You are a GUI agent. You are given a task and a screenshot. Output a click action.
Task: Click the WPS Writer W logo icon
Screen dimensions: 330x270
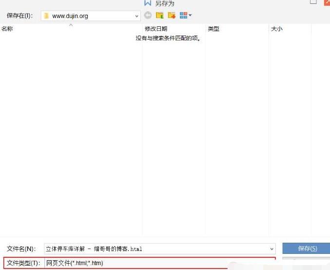click(148, 3)
